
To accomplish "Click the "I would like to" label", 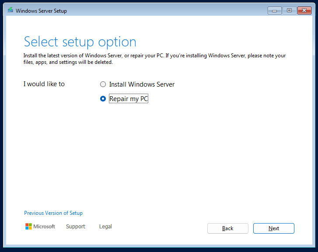I will [x=44, y=84].
